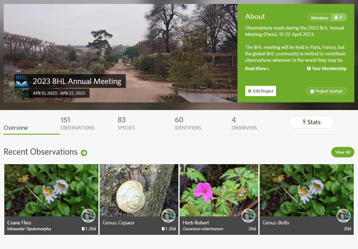Open the Species tab
The image size is (358, 249).
(x=126, y=123)
